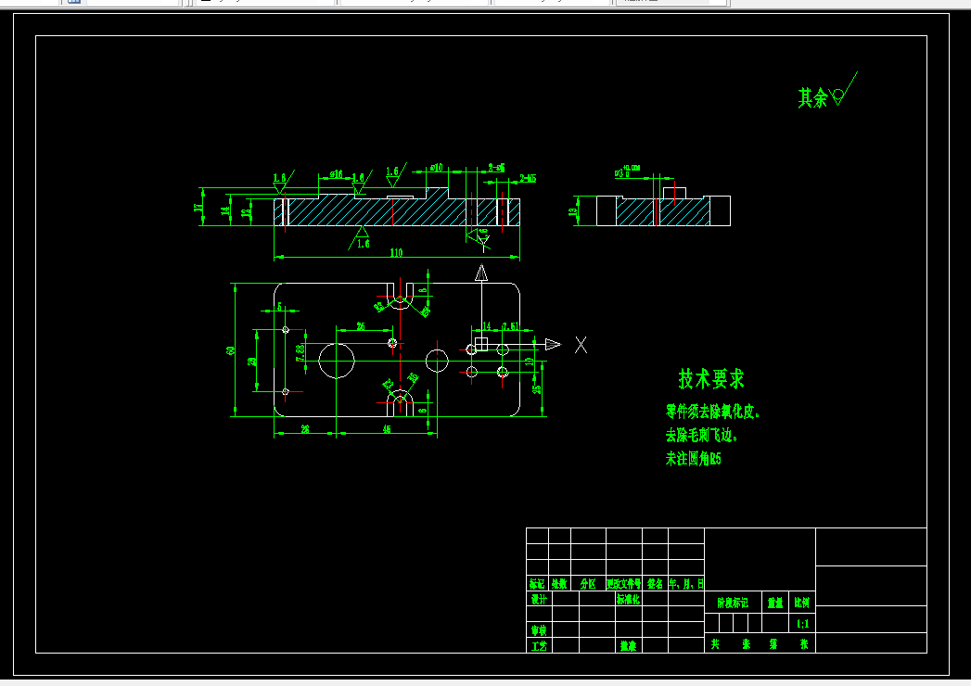The height and width of the screenshot is (686, 971).
Task: Click the 25 dimension at plate edge
Action: pyautogui.click(x=536, y=389)
